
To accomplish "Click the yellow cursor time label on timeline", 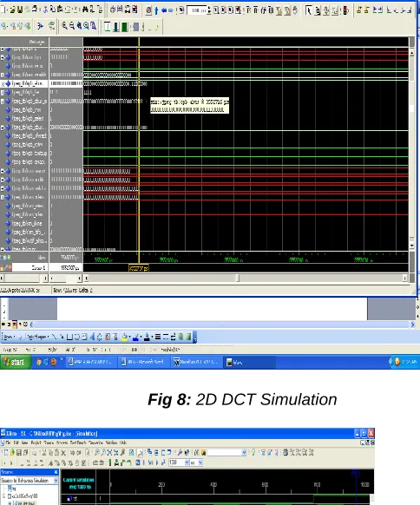I will point(139,268).
